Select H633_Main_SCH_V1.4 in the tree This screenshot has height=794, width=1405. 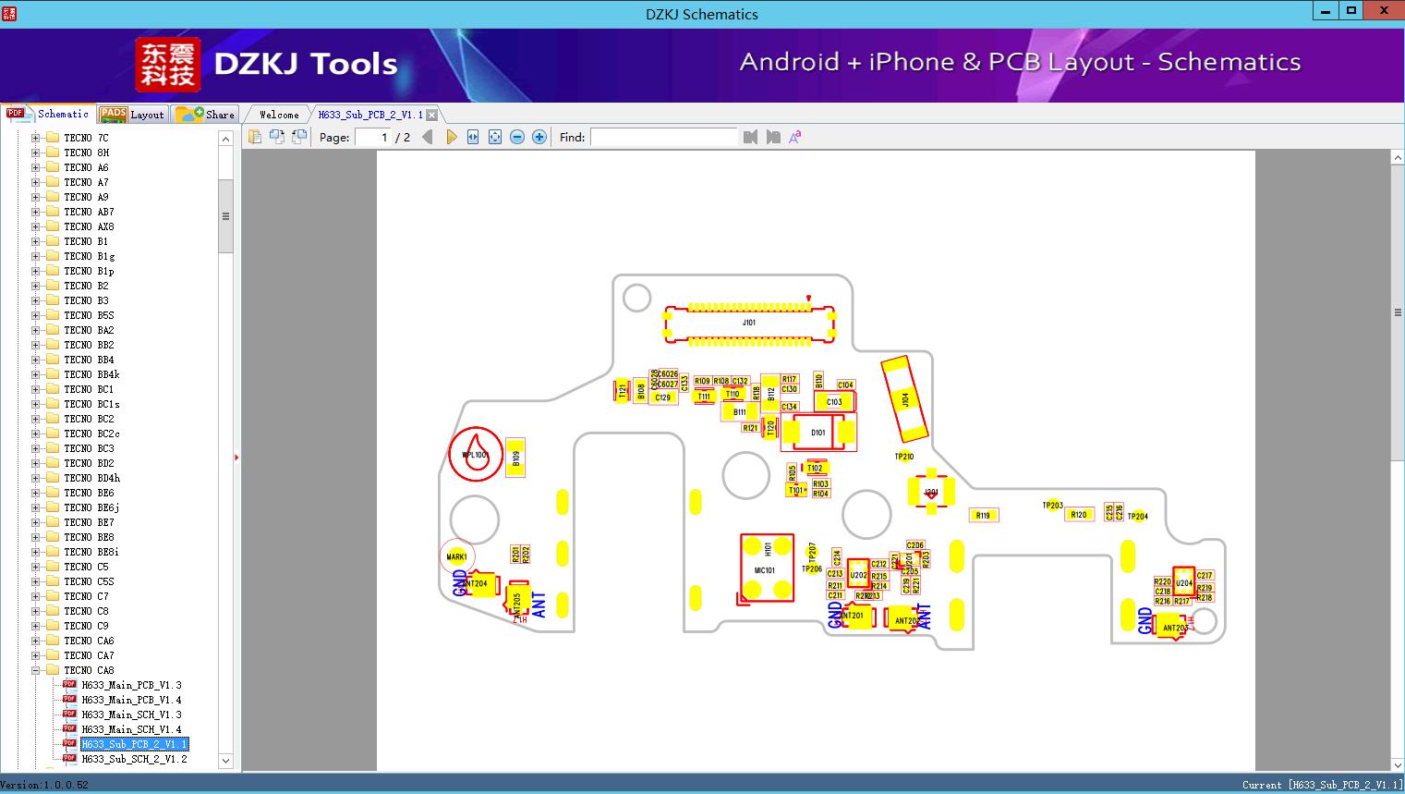click(x=131, y=729)
